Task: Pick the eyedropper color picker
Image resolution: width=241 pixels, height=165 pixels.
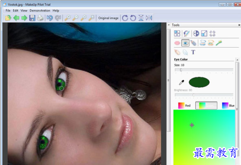Action: click(181, 82)
